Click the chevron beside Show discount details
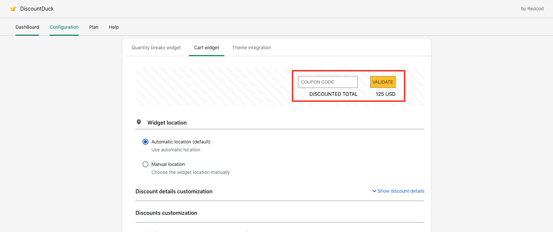553x232 pixels. [x=374, y=191]
